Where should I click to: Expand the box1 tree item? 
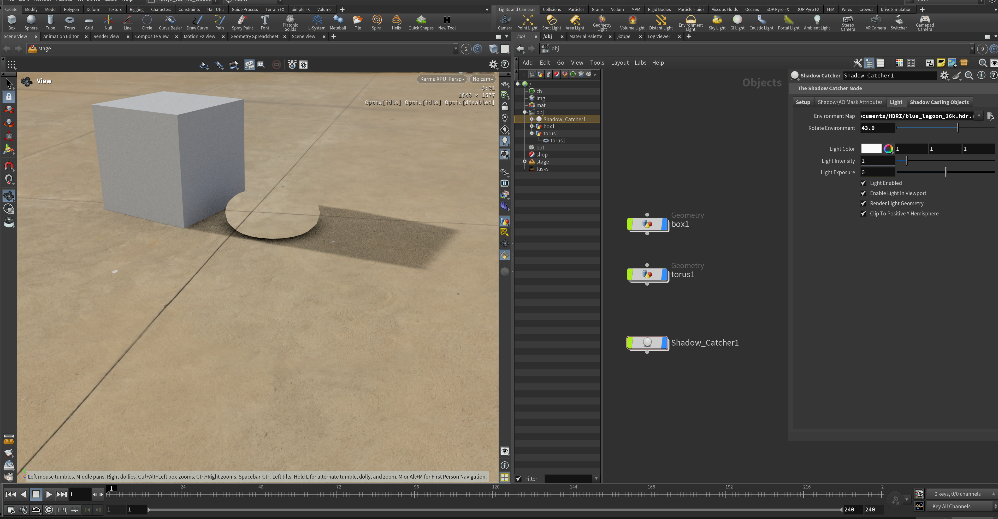click(532, 126)
